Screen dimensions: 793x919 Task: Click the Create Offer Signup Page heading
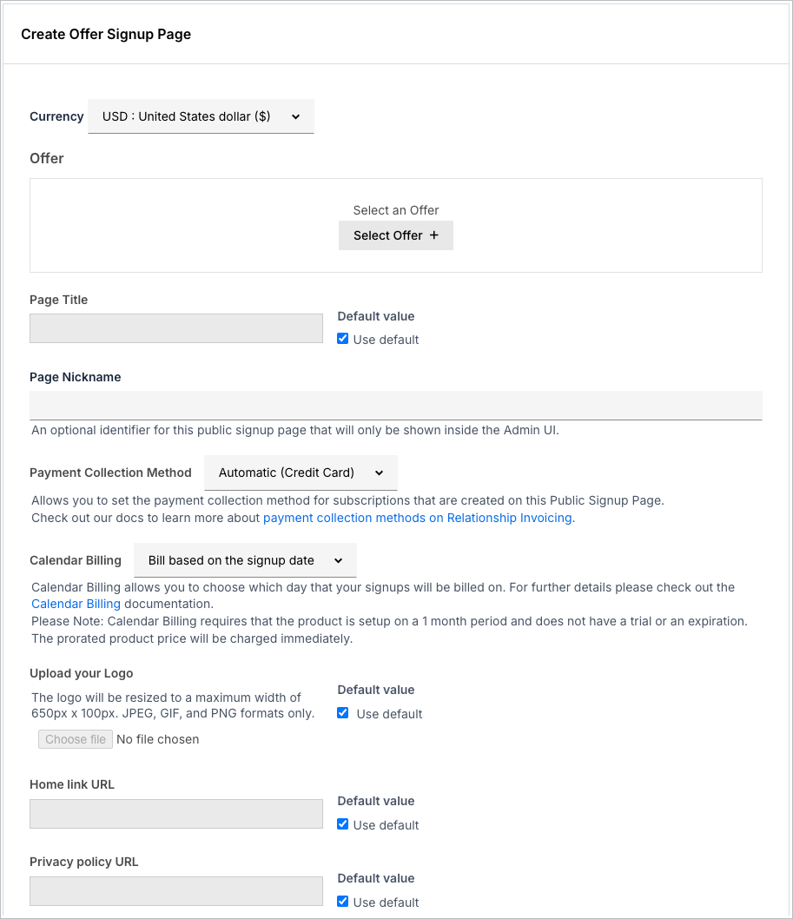106,35
